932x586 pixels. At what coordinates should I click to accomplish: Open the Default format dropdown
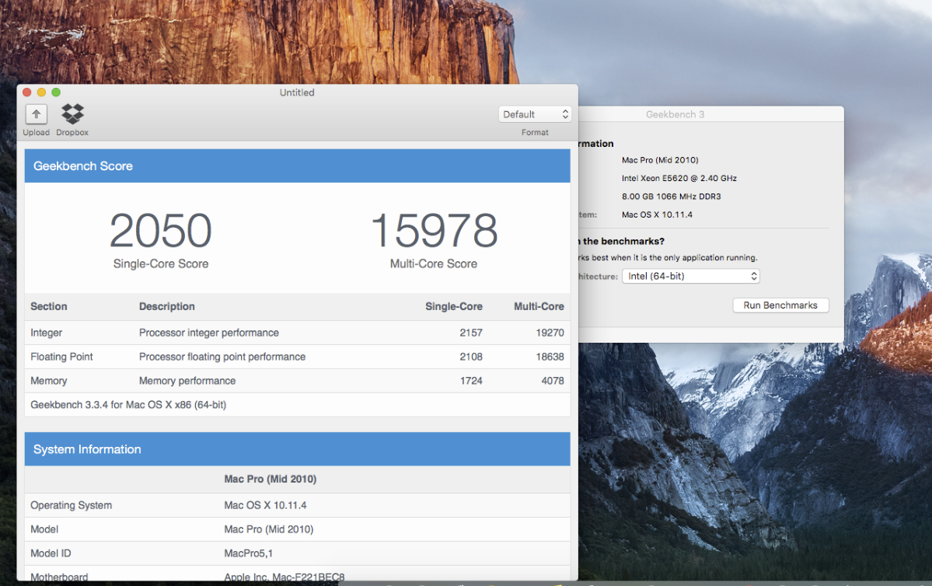[535, 114]
